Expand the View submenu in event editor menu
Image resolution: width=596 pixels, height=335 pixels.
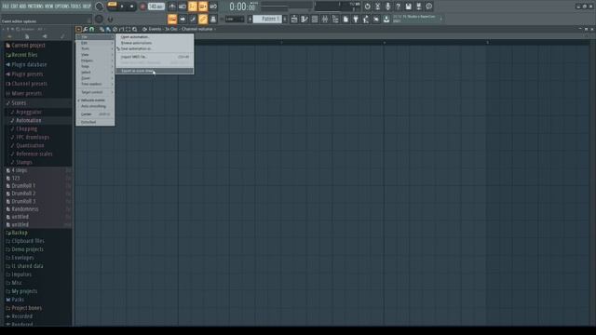point(95,55)
